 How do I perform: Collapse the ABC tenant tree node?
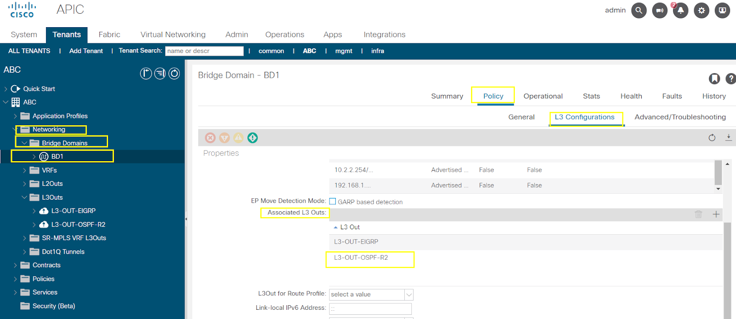[x=6, y=102]
